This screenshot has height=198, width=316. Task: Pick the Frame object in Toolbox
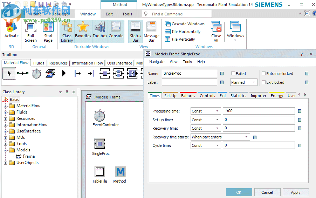click(50, 73)
